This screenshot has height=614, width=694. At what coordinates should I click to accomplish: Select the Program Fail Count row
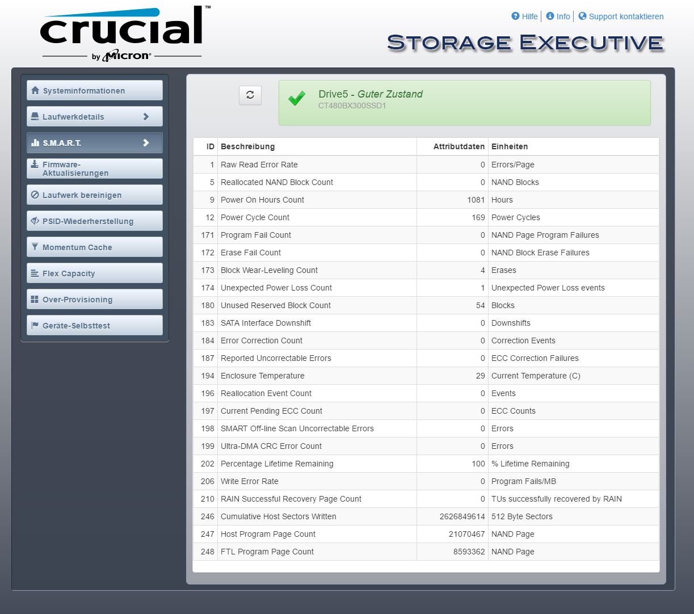click(x=426, y=235)
